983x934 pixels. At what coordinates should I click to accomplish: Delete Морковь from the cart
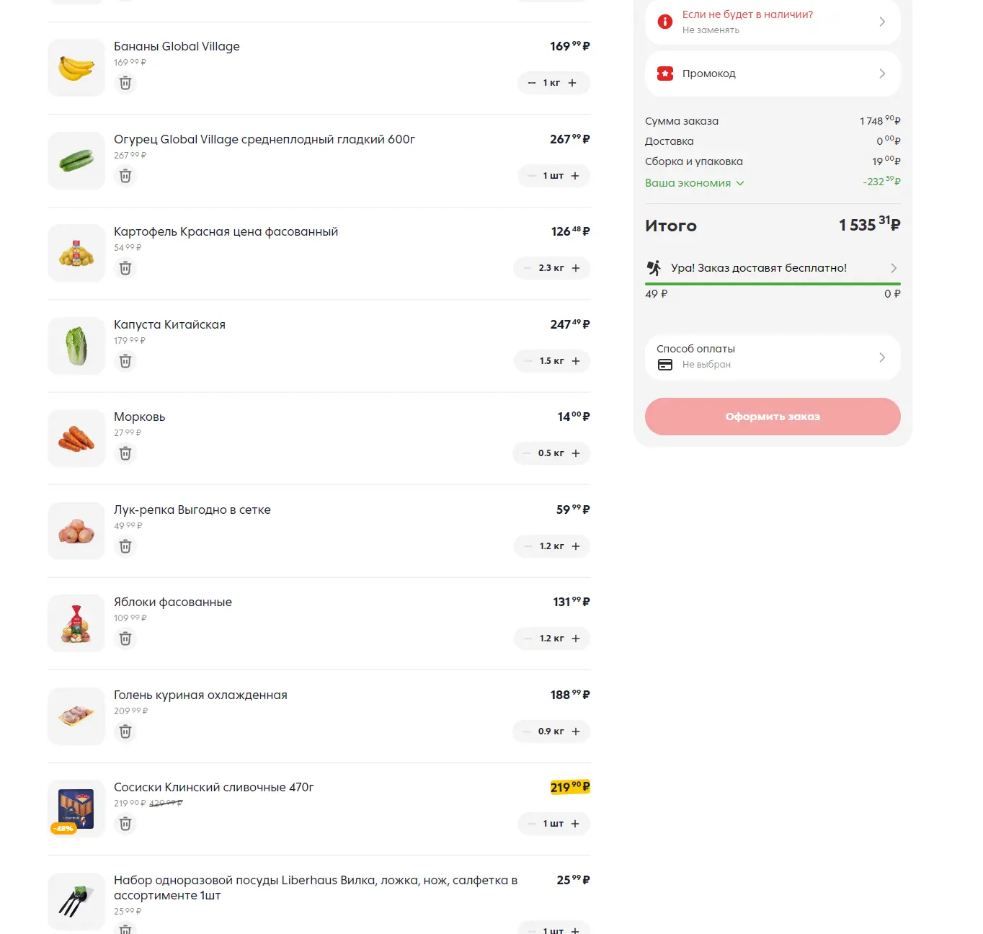[125, 453]
